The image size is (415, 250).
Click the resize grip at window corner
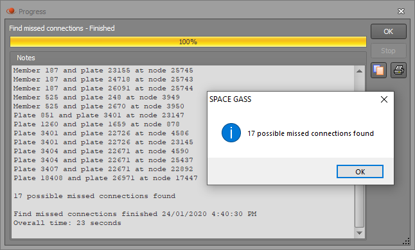coord(406,241)
